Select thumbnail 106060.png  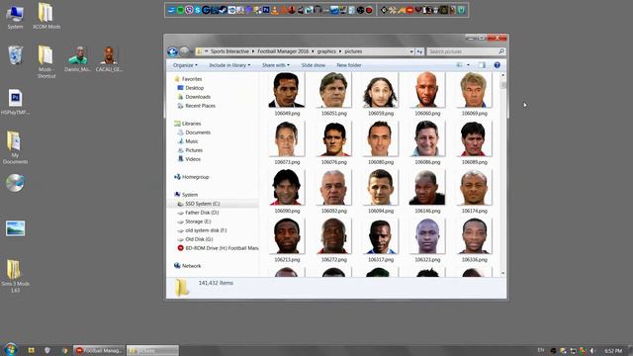click(427, 90)
